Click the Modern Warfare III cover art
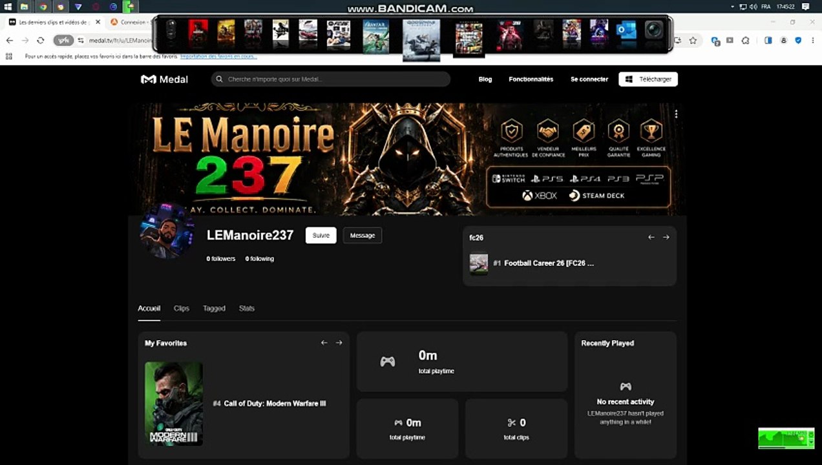822x465 pixels. (174, 404)
